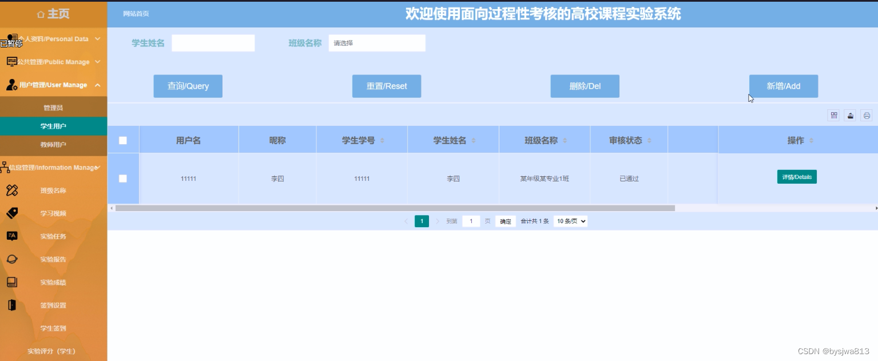Click the language icon beside 实验任务
Image resolution: width=878 pixels, height=361 pixels.
point(12,236)
